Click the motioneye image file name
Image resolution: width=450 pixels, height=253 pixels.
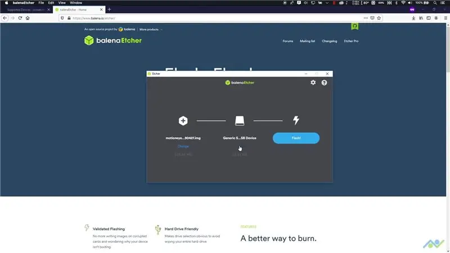tap(183, 138)
